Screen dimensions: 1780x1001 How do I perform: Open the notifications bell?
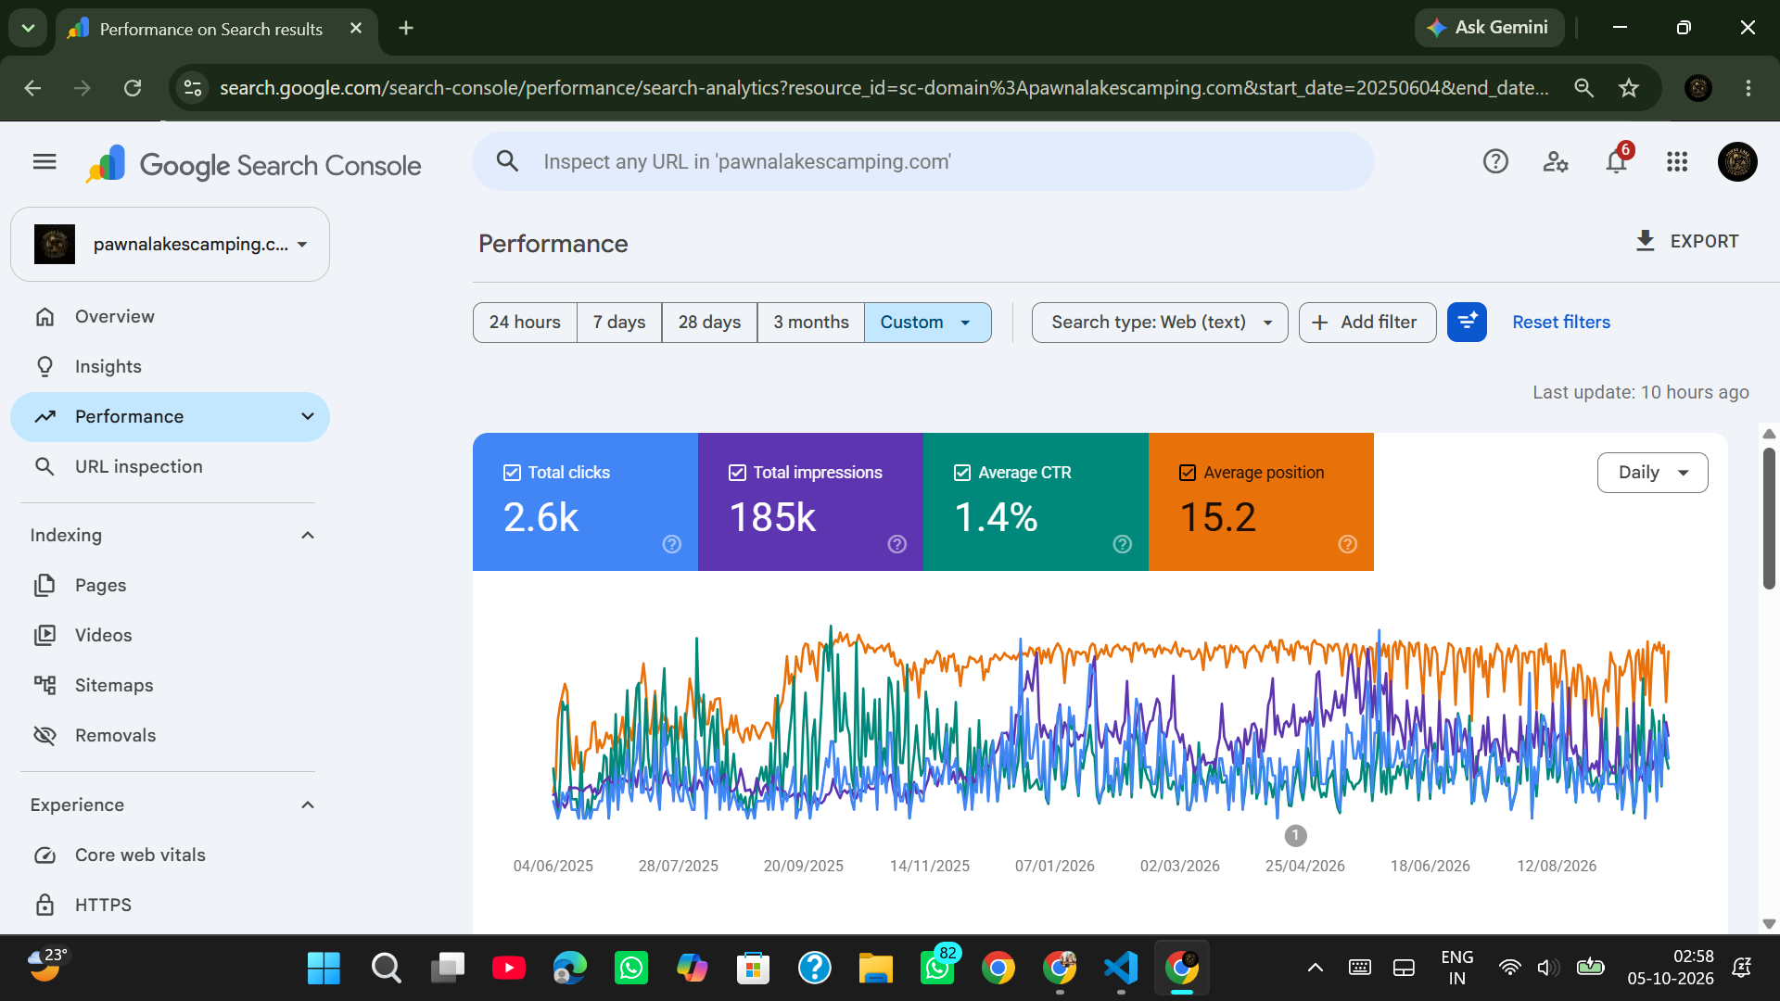point(1617,162)
